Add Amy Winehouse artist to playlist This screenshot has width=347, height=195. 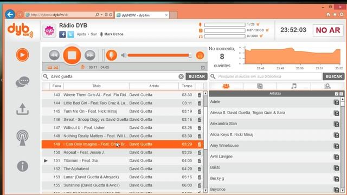336,146
